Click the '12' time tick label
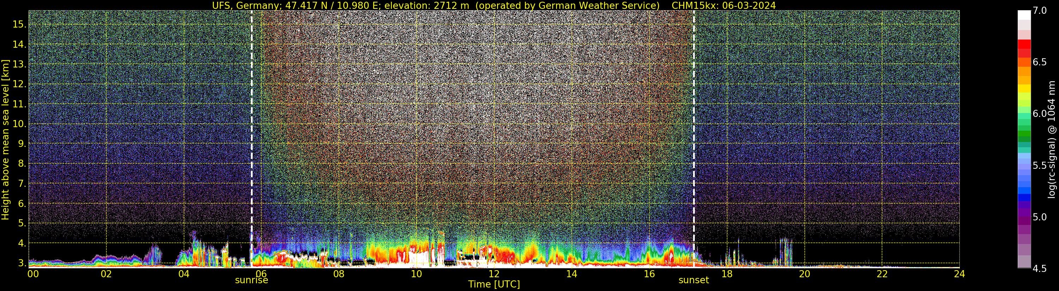This screenshot has width=1059, height=291. (494, 274)
